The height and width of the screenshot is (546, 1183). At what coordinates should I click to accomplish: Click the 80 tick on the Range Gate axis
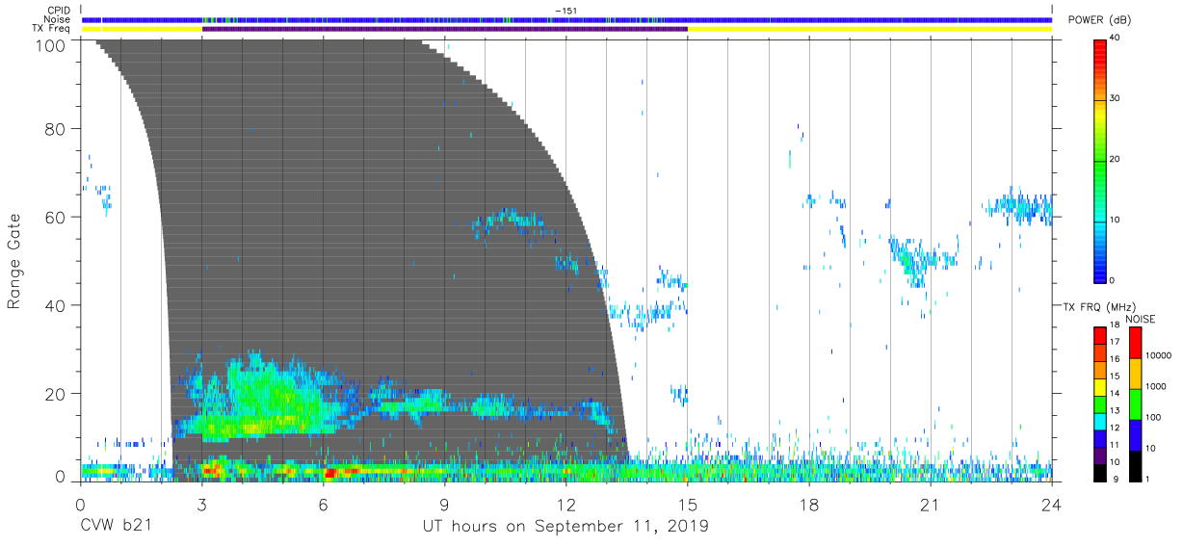pyautogui.click(x=55, y=129)
